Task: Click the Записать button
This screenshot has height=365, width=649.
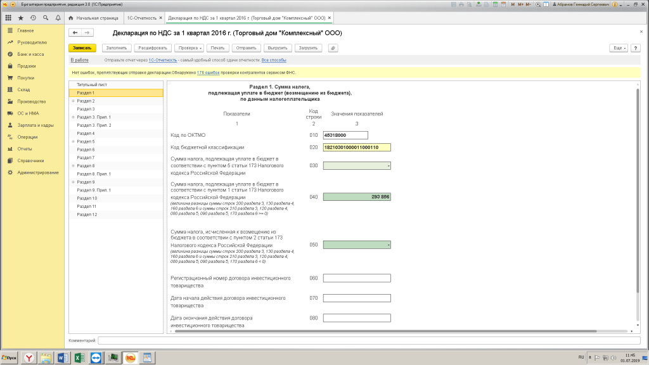Action: click(82, 48)
